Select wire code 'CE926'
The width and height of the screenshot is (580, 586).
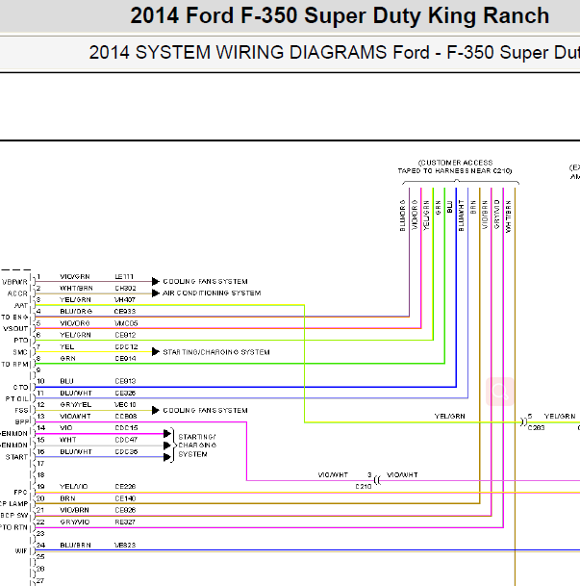point(125,510)
